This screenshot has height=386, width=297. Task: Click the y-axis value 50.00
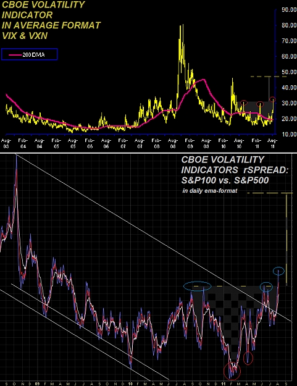pyautogui.click(x=289, y=72)
